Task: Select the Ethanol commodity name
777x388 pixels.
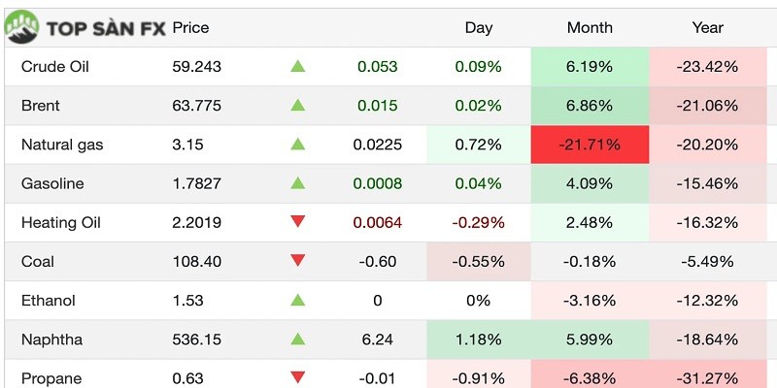Action: [x=48, y=301]
